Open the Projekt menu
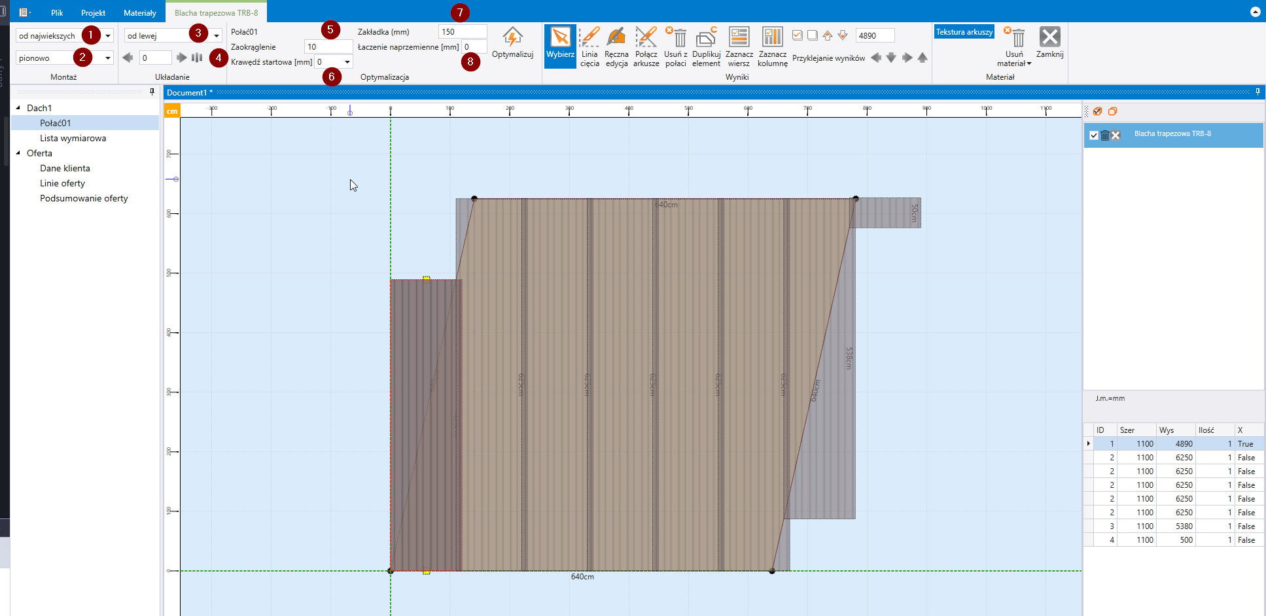Screen dimensions: 1266x616 pyautogui.click(x=93, y=13)
